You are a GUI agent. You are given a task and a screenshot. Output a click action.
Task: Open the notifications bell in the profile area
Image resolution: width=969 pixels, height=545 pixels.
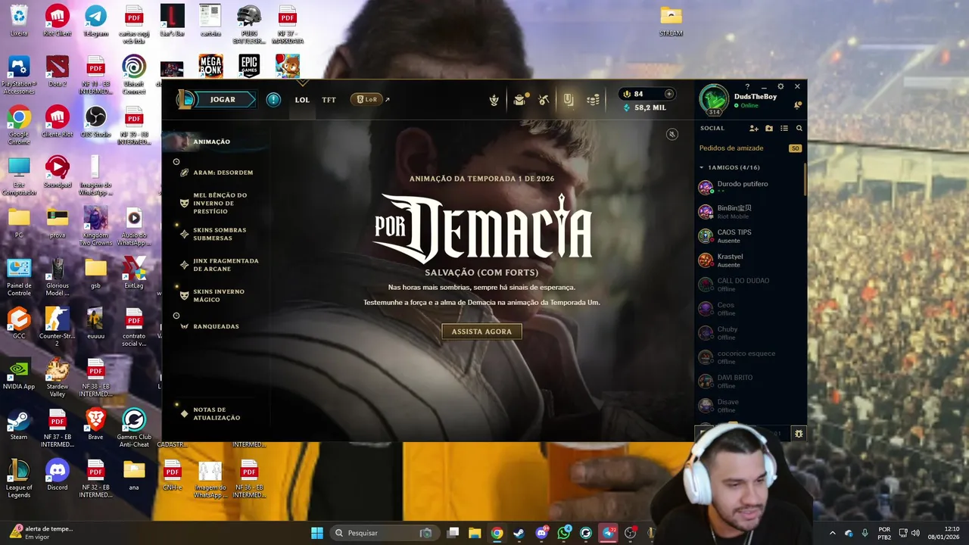(797, 104)
